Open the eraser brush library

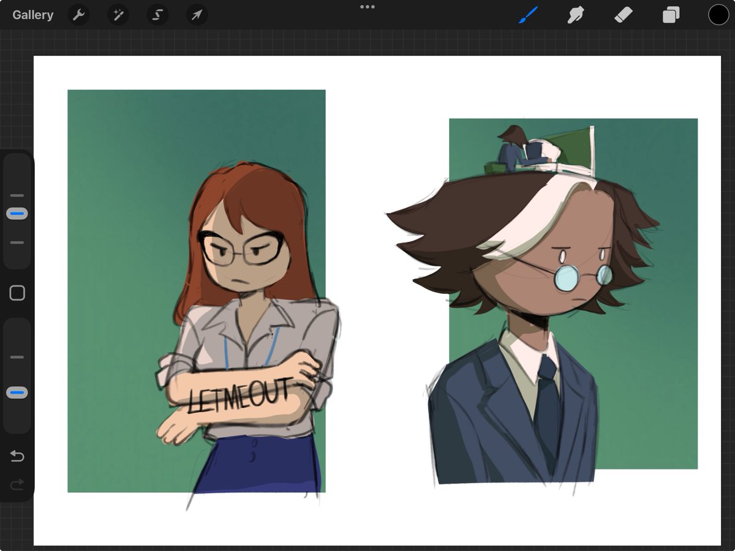click(623, 15)
